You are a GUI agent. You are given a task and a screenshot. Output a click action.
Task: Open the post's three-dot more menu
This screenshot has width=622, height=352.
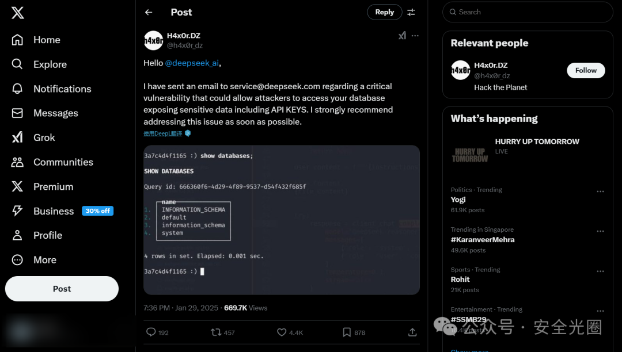click(x=415, y=36)
